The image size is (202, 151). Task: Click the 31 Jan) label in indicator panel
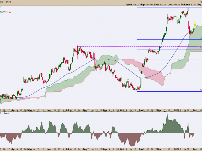(x=4, y=113)
